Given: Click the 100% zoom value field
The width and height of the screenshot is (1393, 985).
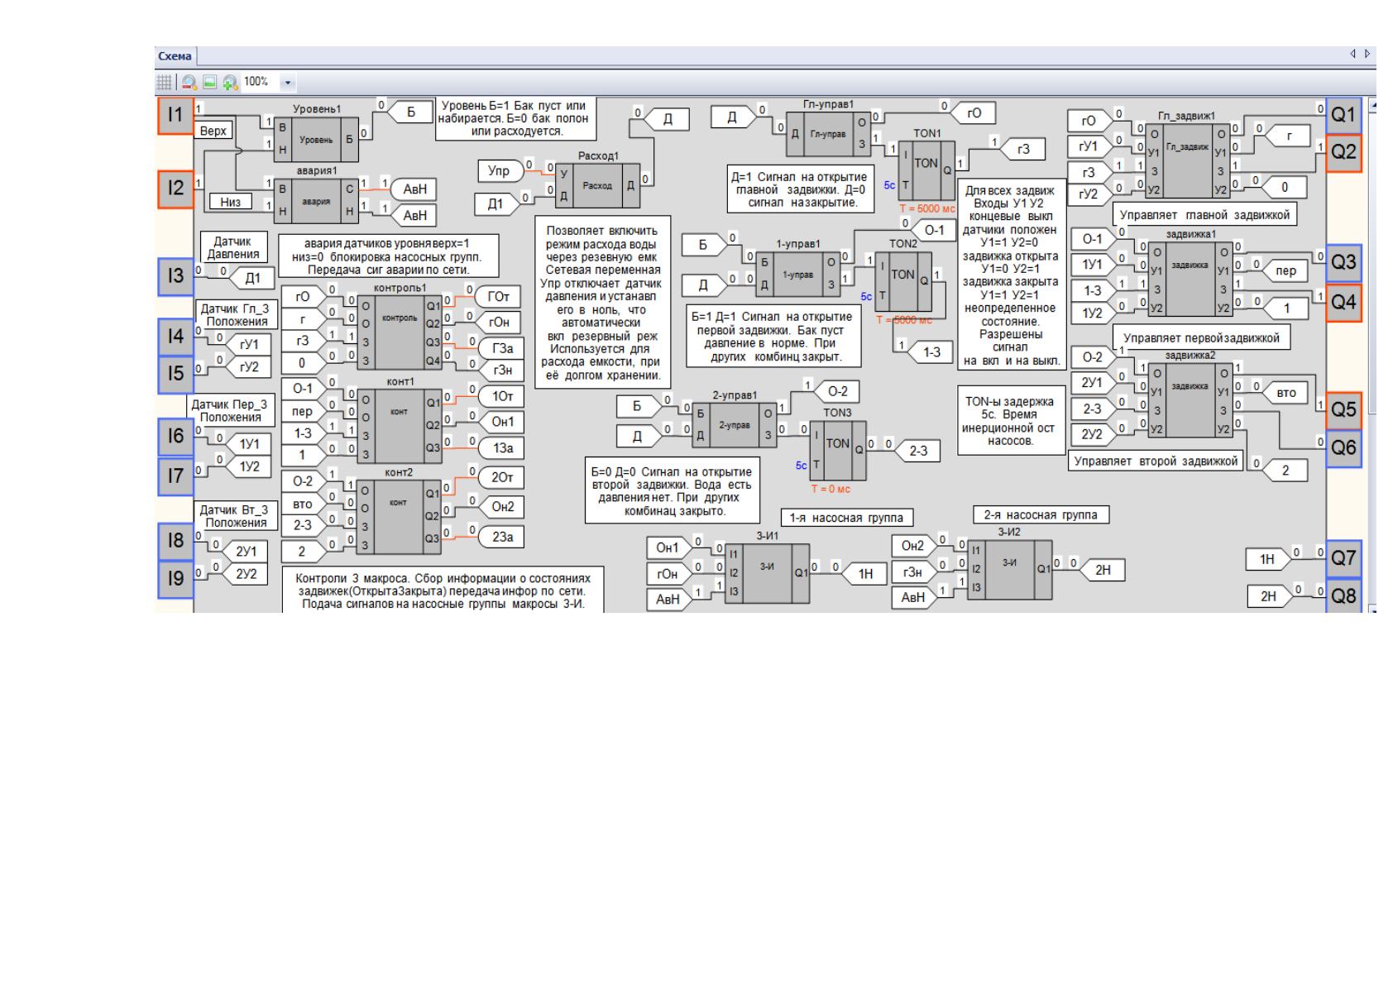Looking at the screenshot, I should click(x=260, y=82).
